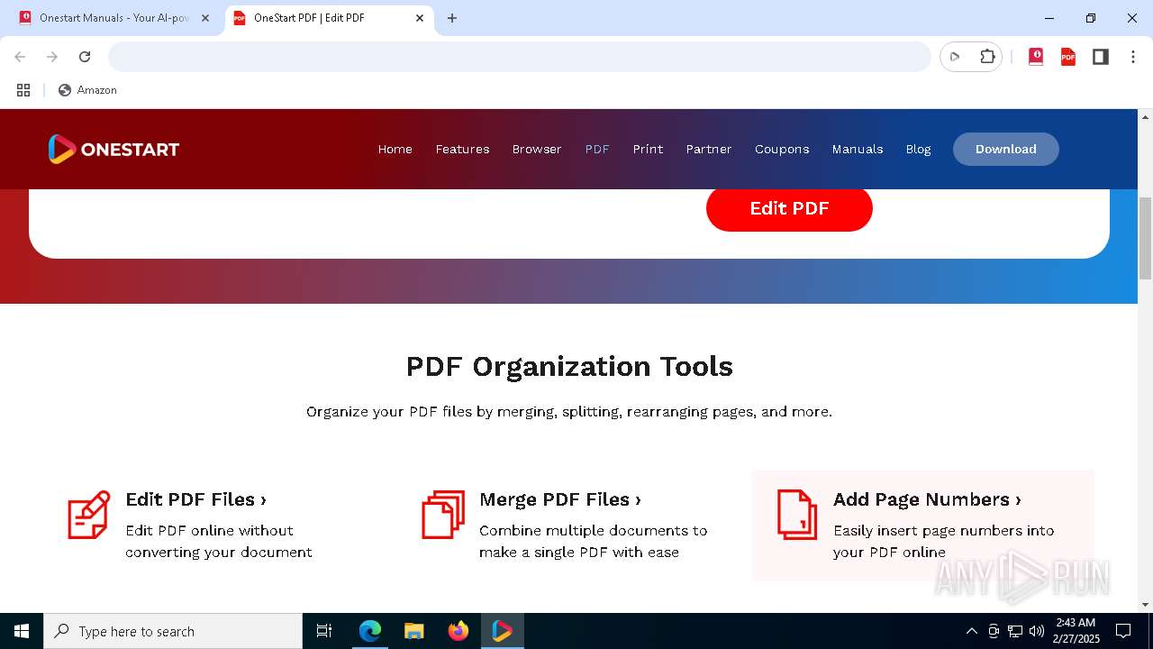The width and height of the screenshot is (1153, 649).
Task: Click the OneStart logo in header
Action: [113, 149]
